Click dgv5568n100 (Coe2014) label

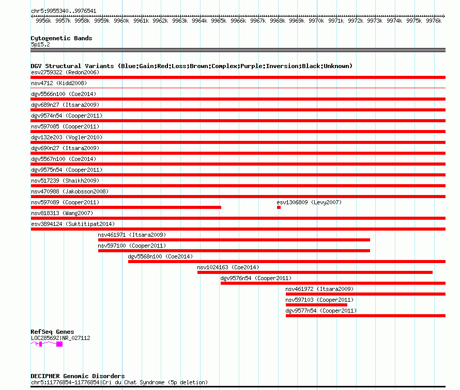(160, 256)
